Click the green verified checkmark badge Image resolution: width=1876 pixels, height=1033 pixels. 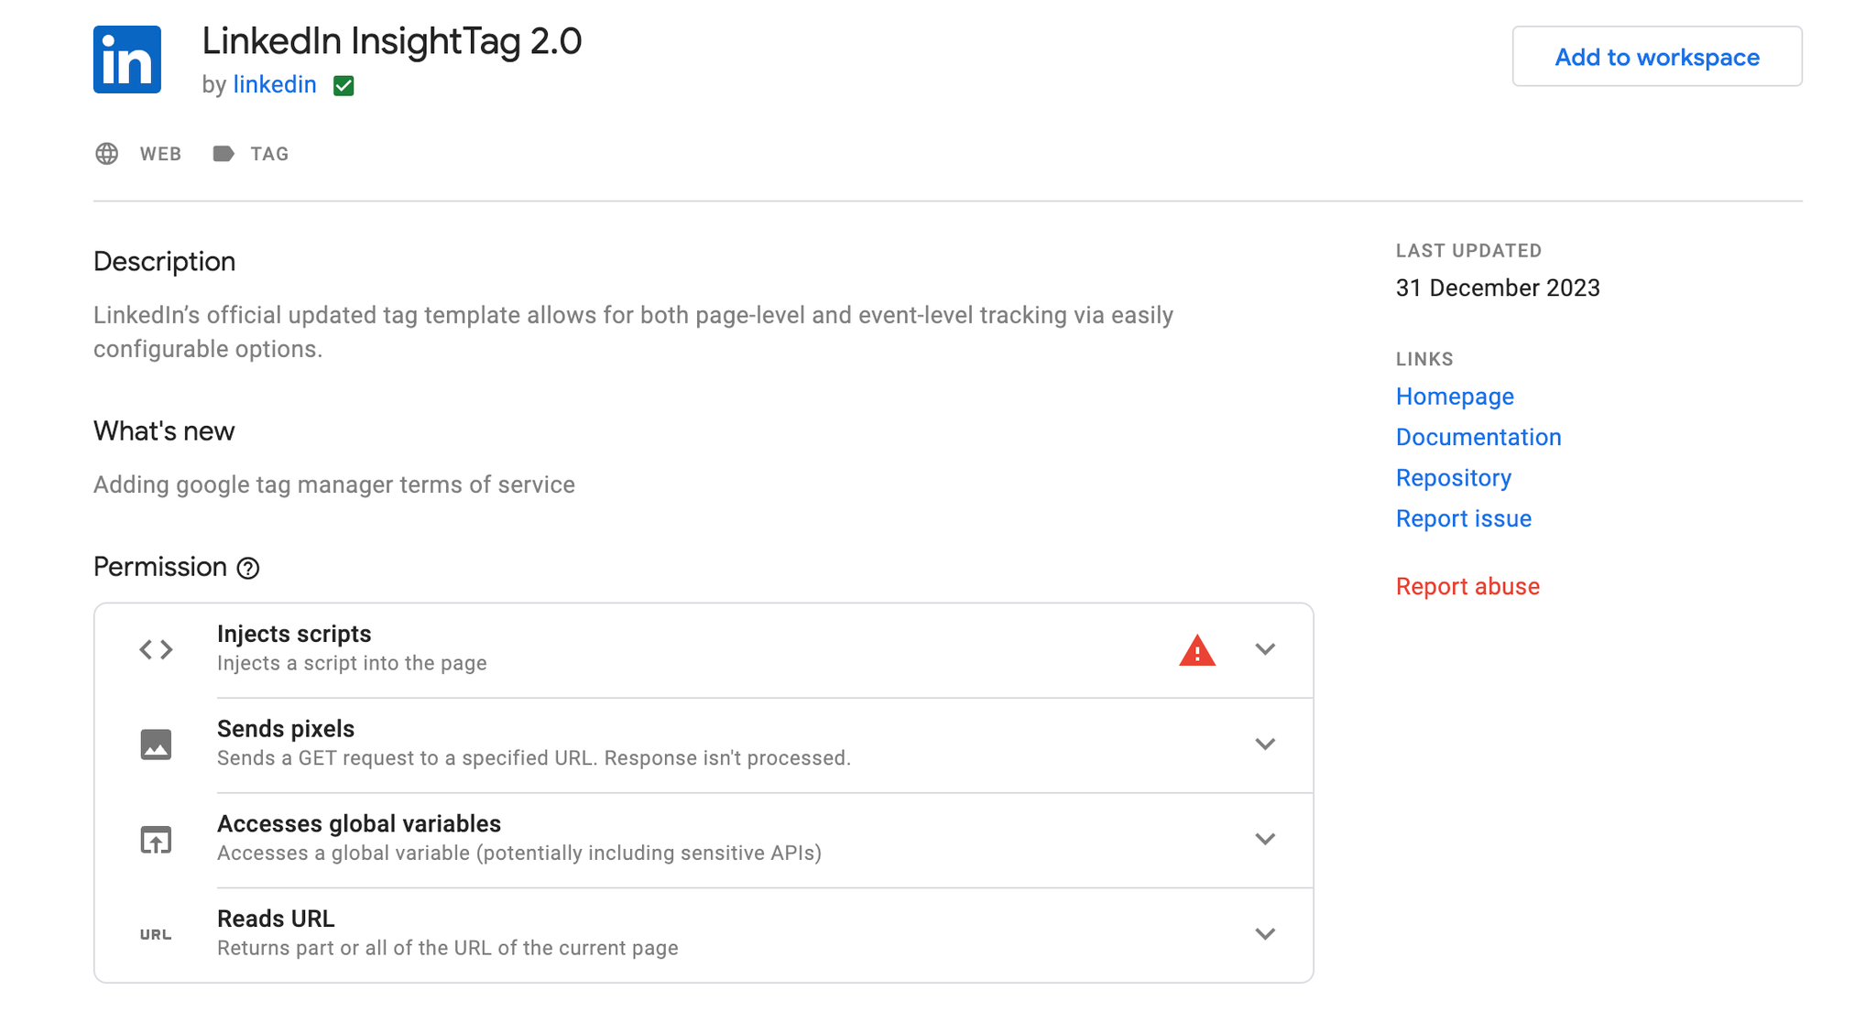pos(344,85)
